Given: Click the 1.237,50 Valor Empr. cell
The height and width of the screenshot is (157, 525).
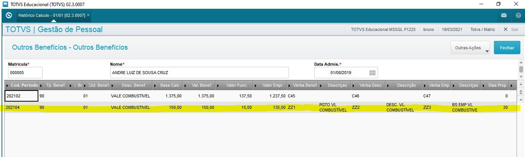Looking at the screenshot, I should coord(270,96).
